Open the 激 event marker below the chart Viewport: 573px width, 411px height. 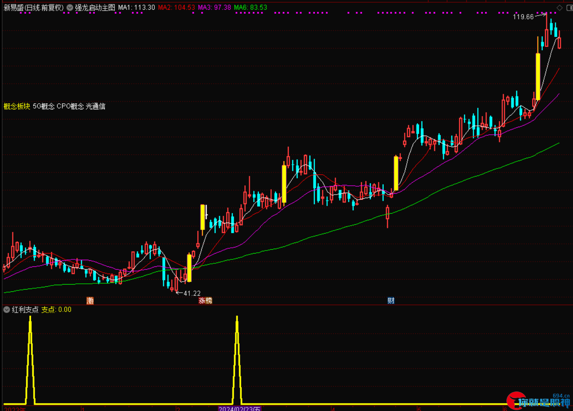click(x=90, y=301)
